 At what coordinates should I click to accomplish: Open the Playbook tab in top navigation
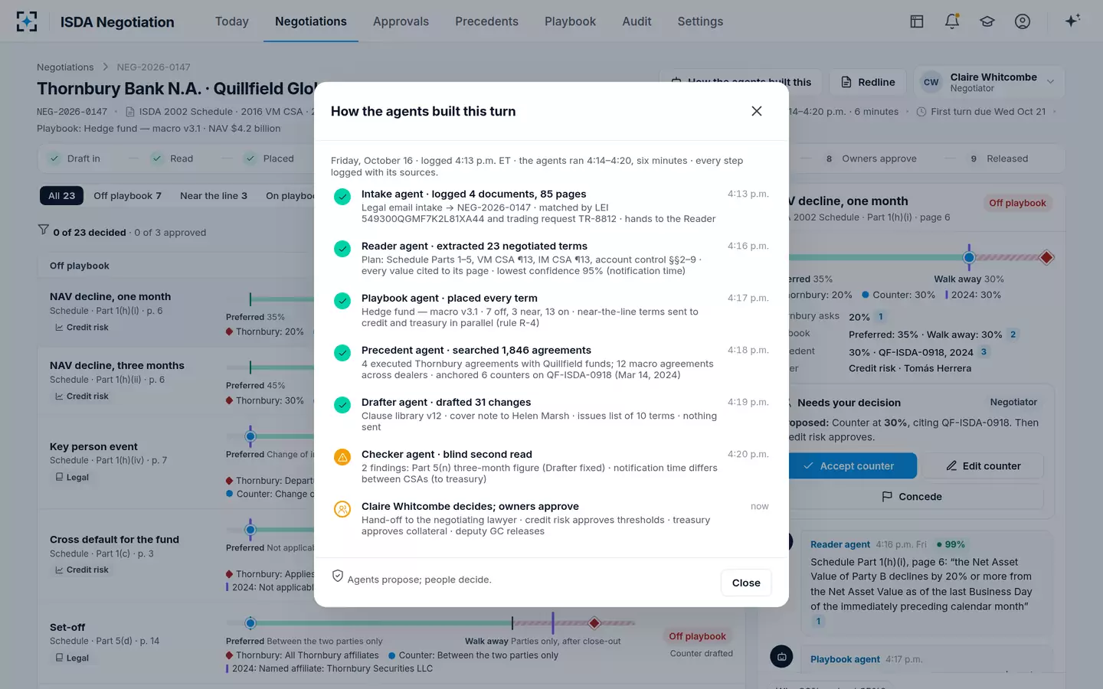tap(570, 21)
